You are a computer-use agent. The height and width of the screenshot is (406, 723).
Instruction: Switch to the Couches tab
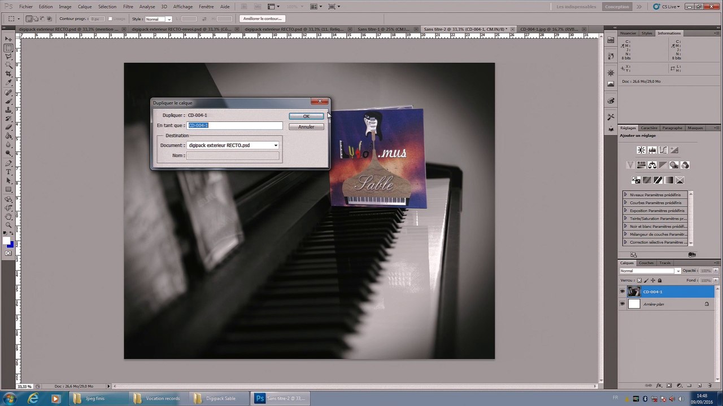click(646, 263)
